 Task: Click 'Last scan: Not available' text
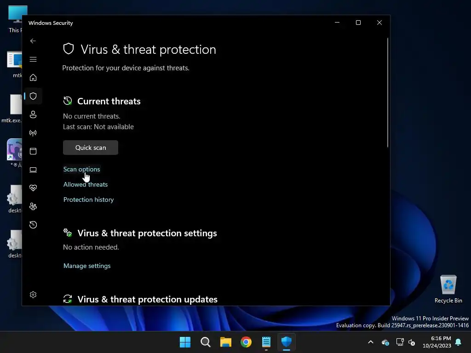tap(98, 127)
